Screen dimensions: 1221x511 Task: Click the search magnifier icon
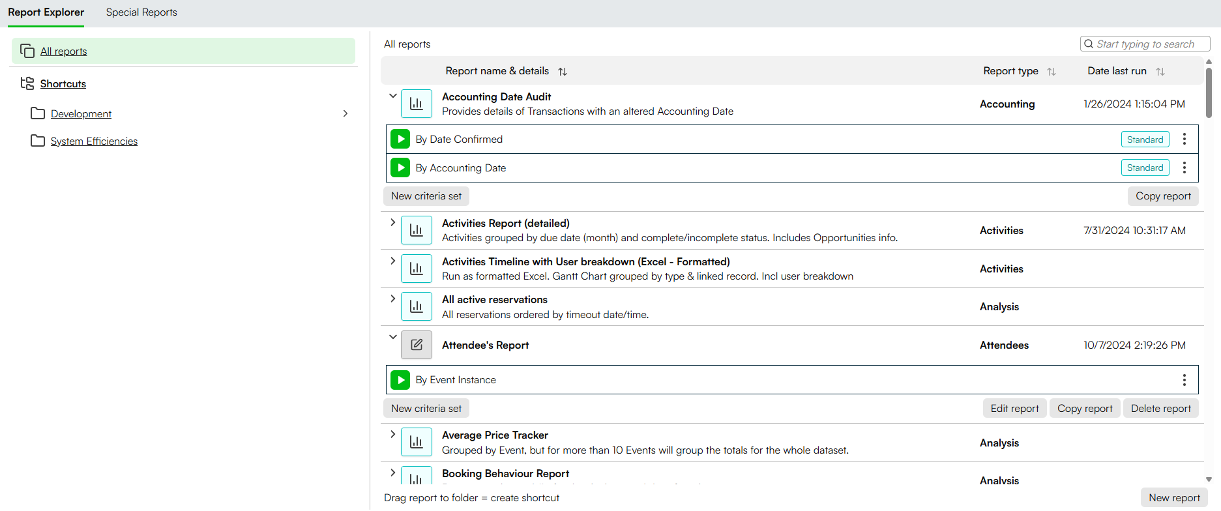pyautogui.click(x=1089, y=44)
